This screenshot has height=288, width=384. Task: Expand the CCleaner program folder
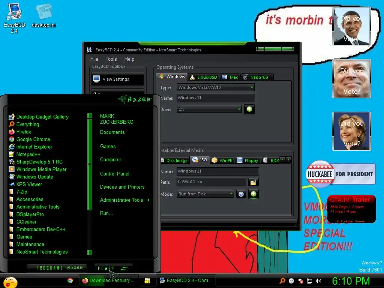pyautogui.click(x=22, y=222)
